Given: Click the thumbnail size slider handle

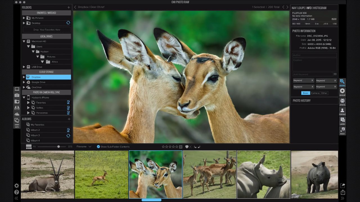Looking at the screenshot, I should pyautogui.click(x=58, y=146).
